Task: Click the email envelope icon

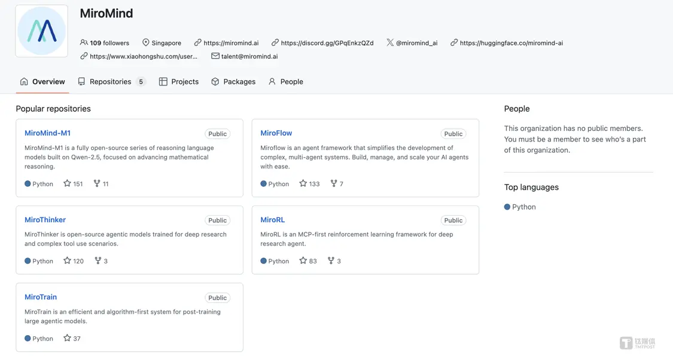Action: point(215,56)
